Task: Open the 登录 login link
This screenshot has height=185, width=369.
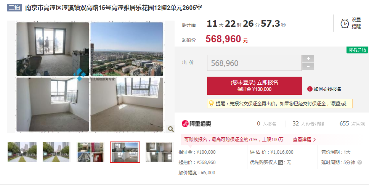Action: pos(340,103)
